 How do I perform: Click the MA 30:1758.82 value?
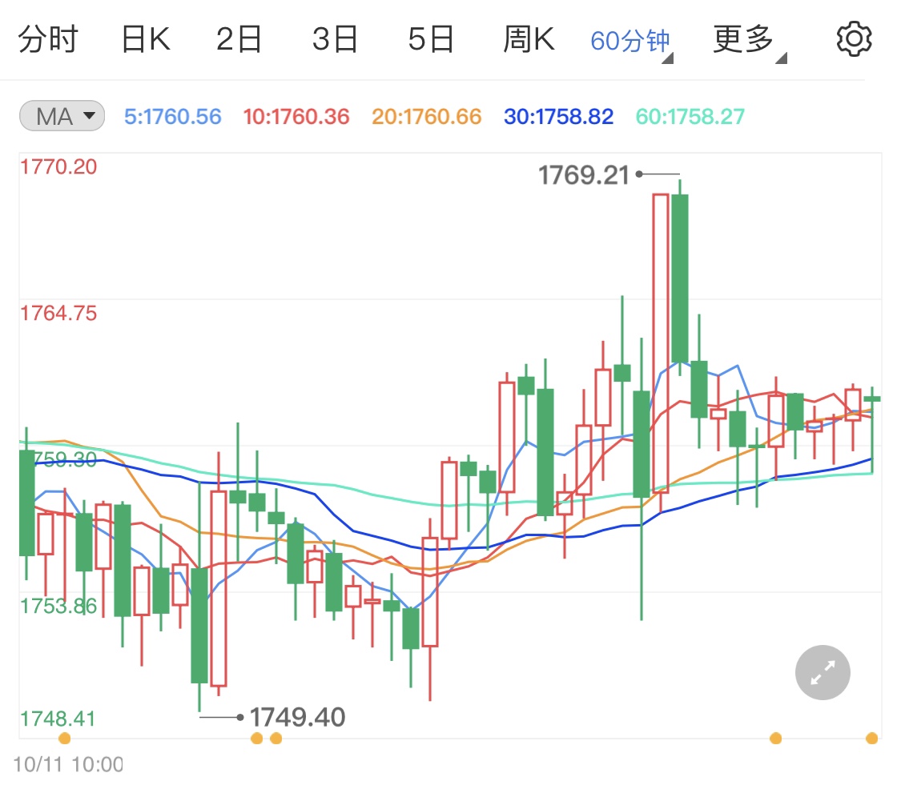pyautogui.click(x=558, y=117)
